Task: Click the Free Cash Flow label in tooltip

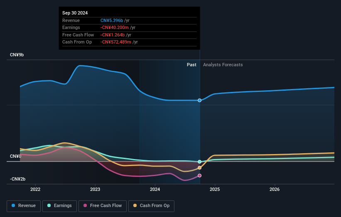Action: pos(78,35)
